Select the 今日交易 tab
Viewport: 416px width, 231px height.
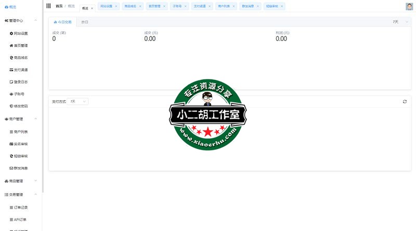click(63, 22)
